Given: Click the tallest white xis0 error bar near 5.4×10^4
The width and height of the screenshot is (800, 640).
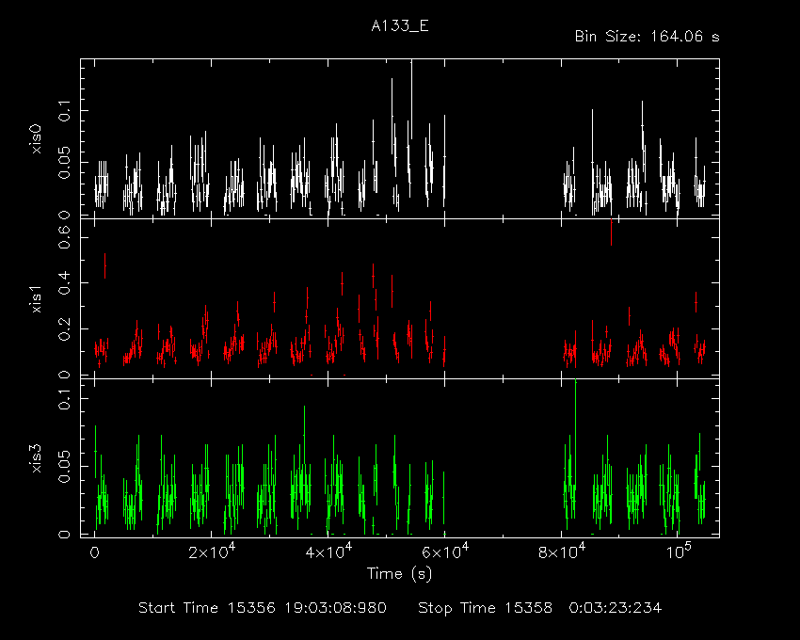Looking at the screenshot, I should click(411, 100).
